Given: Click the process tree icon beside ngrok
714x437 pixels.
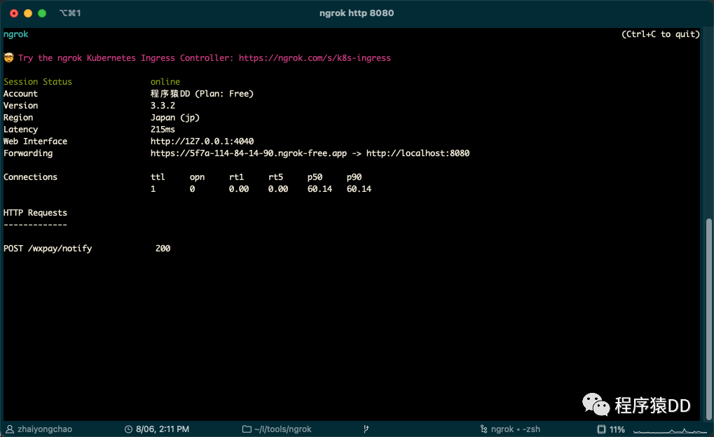Looking at the screenshot, I should [483, 429].
